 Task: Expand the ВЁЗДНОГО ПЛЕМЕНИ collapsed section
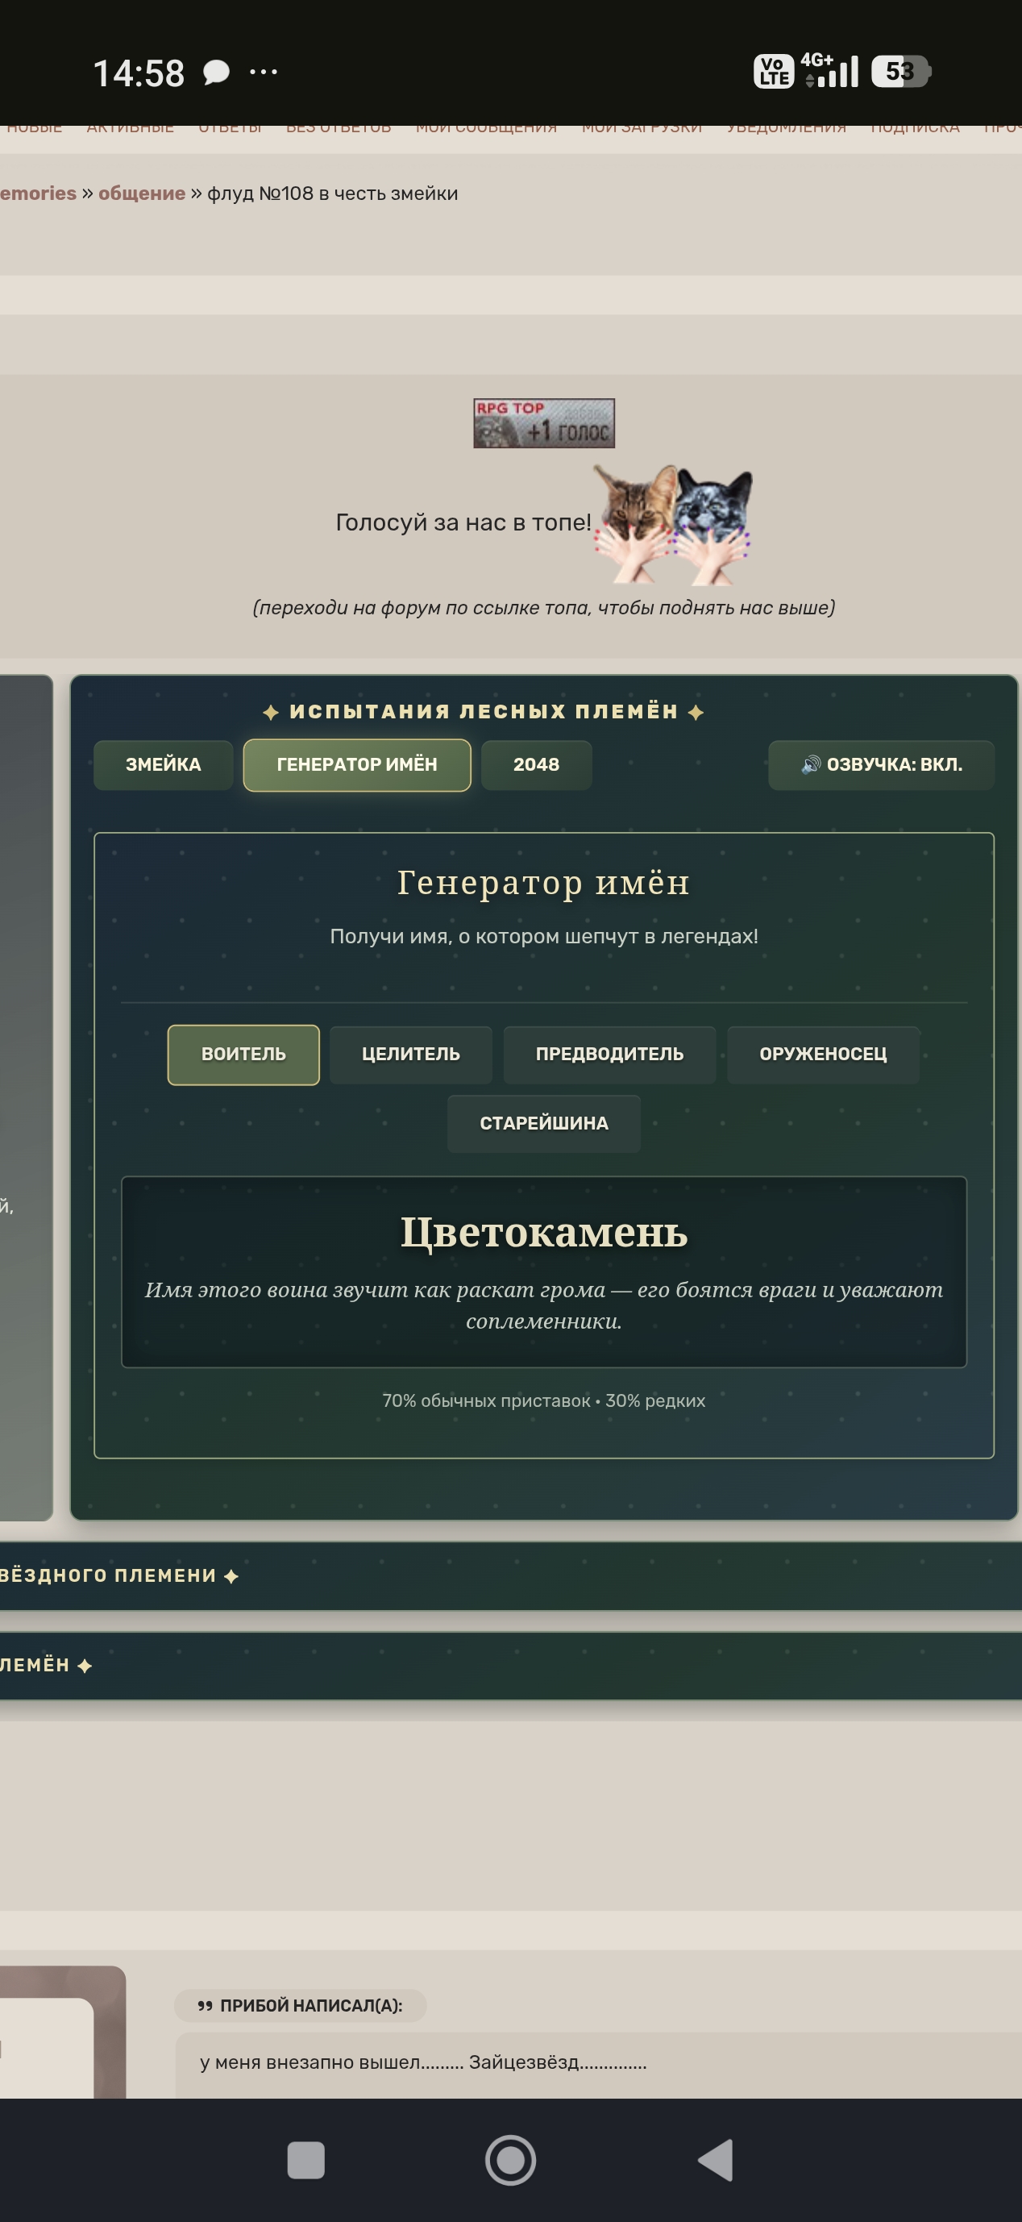[x=510, y=1576]
